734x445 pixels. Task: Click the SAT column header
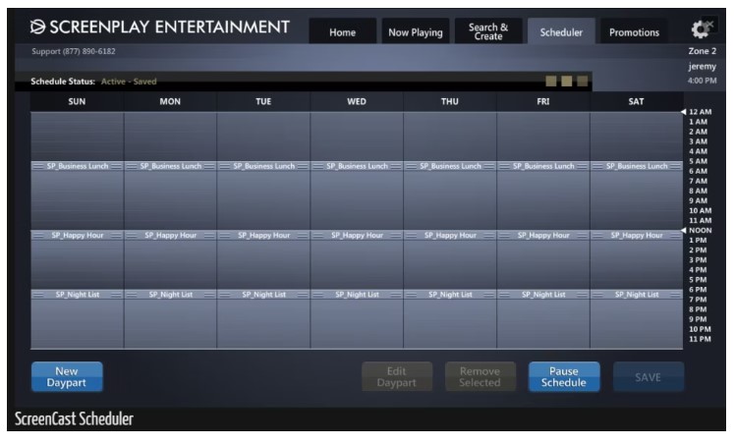click(x=636, y=101)
